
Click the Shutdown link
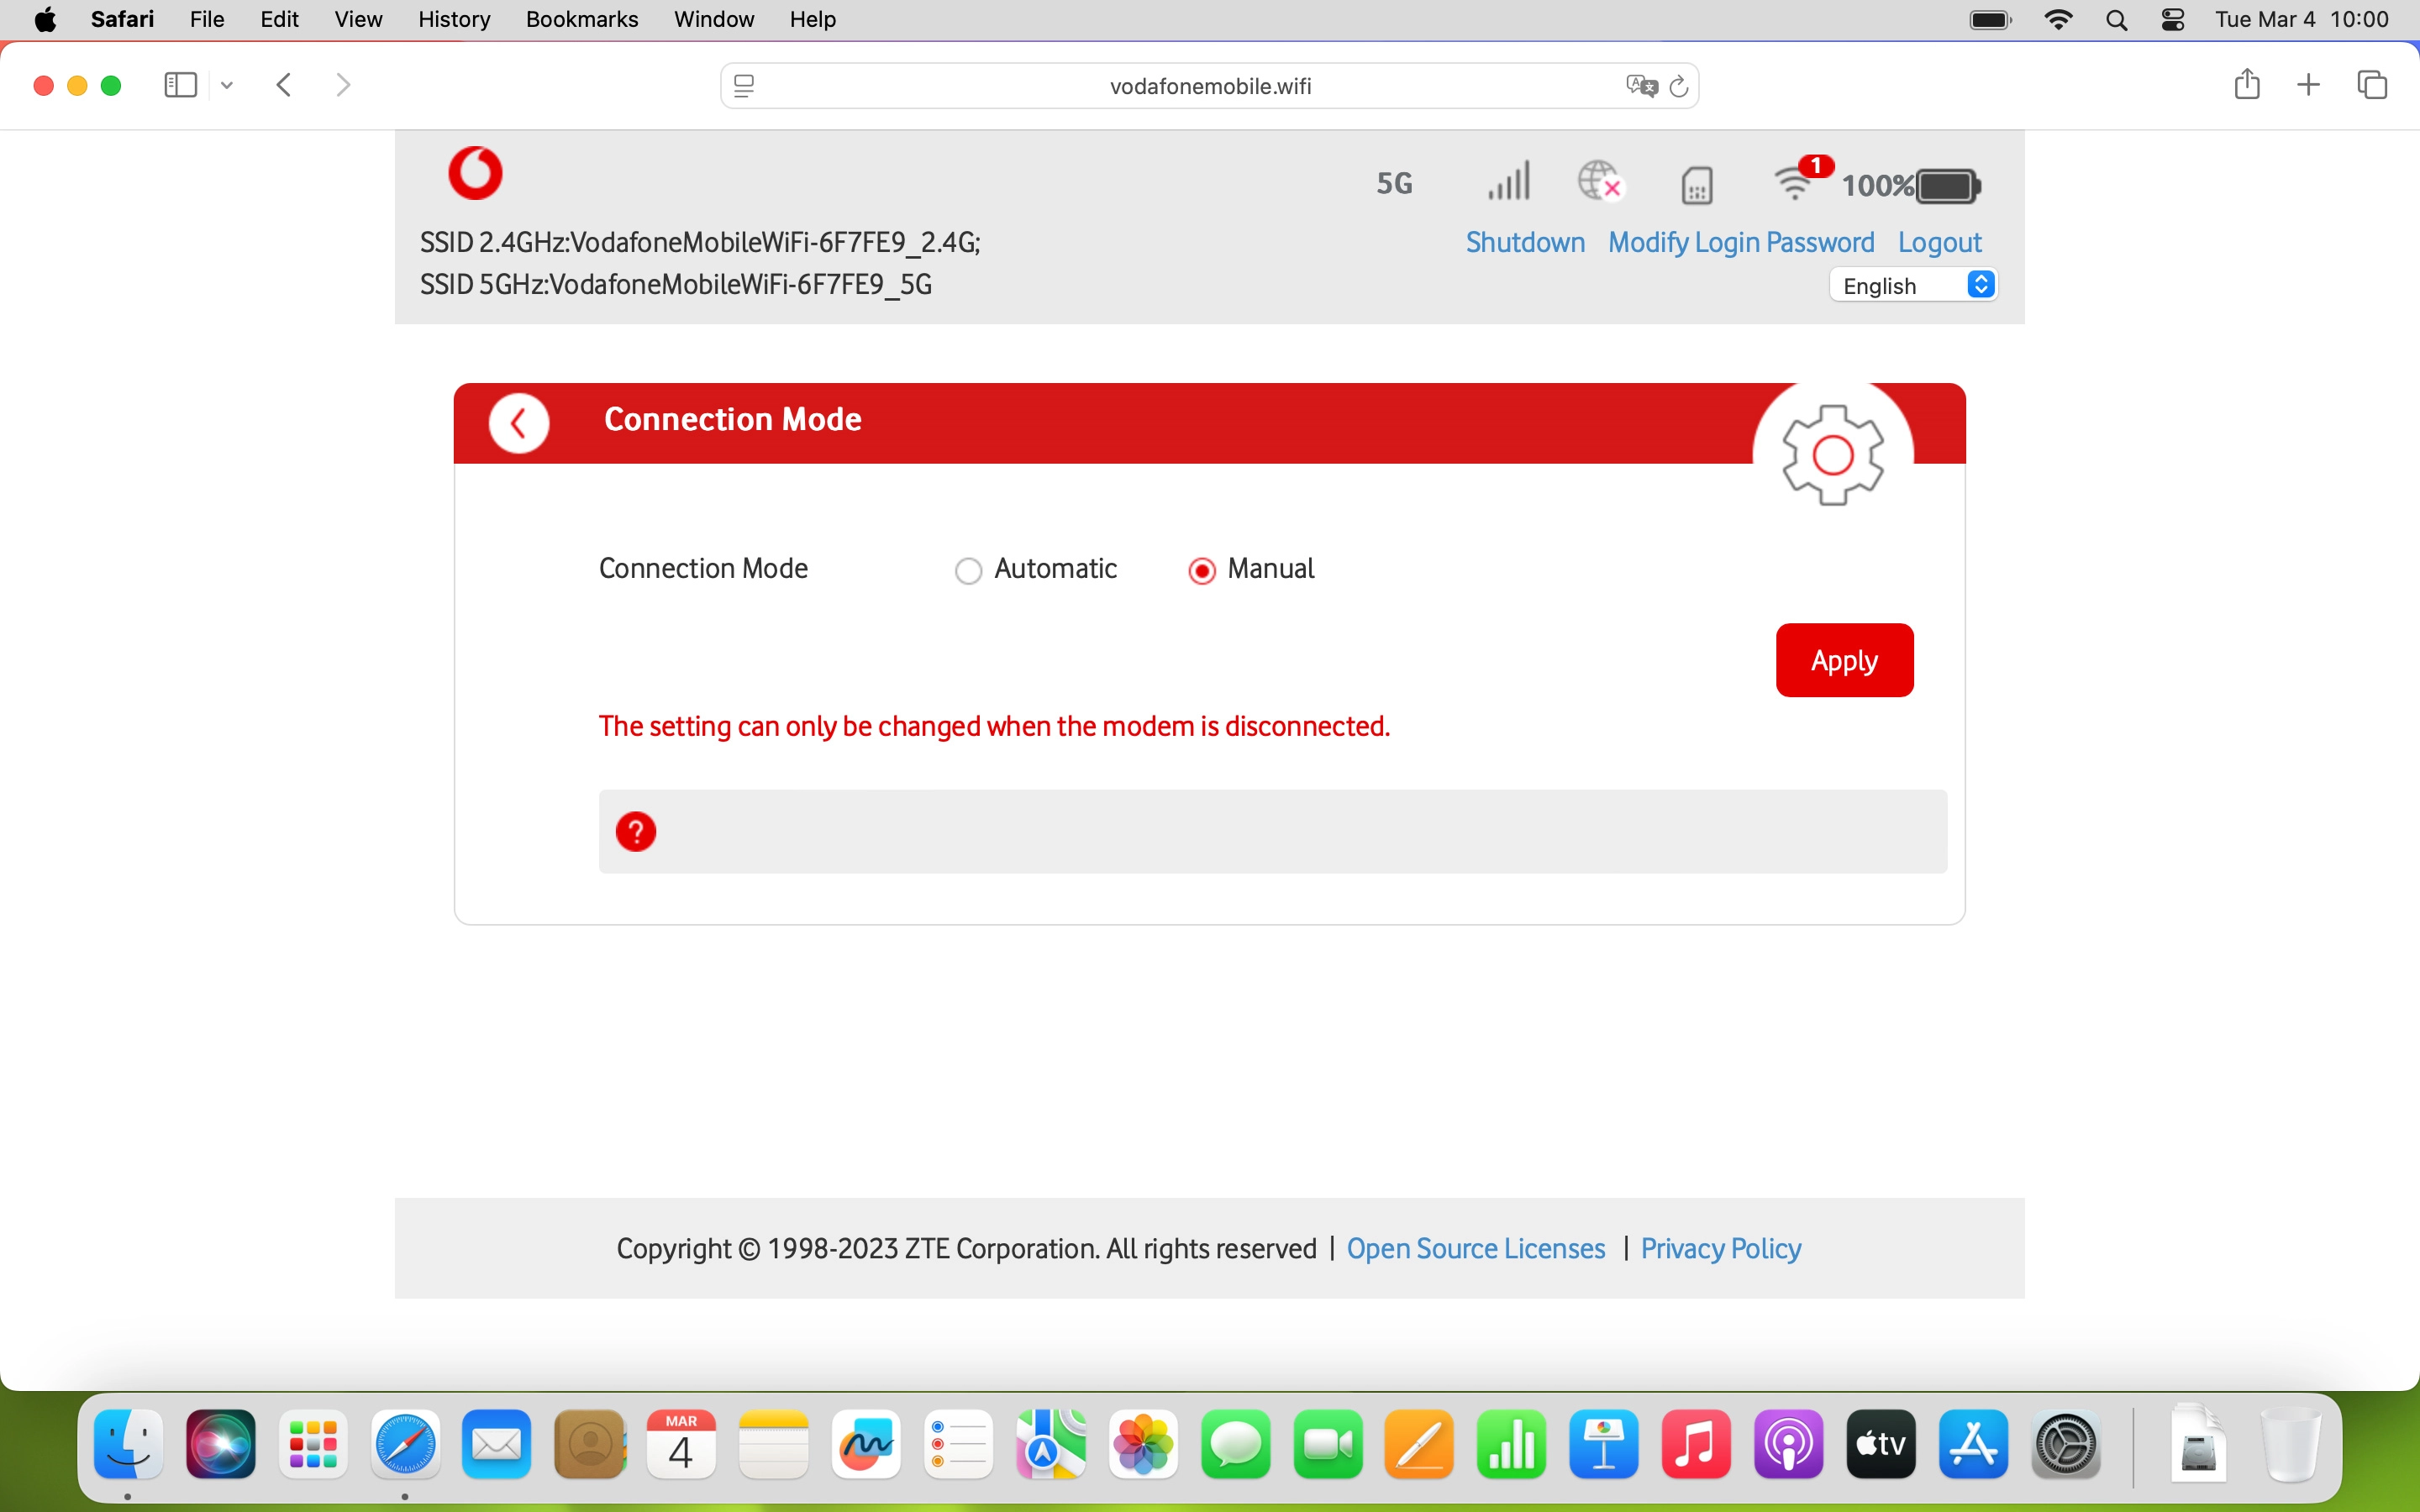pos(1524,242)
